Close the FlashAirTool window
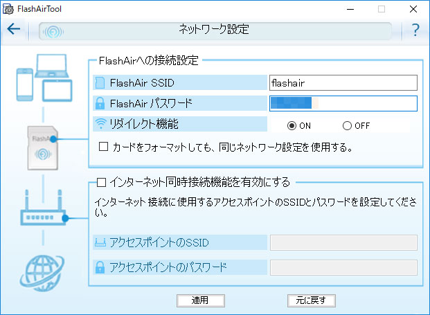 pyautogui.click(x=413, y=9)
